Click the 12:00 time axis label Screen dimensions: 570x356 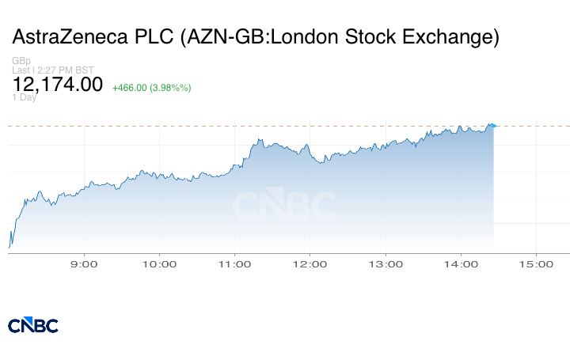(x=310, y=264)
